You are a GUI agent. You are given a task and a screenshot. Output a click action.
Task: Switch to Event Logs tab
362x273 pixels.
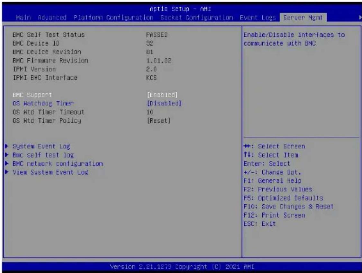click(x=258, y=18)
